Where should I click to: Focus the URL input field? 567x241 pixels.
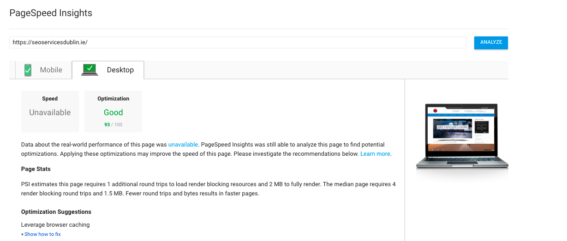pos(238,42)
